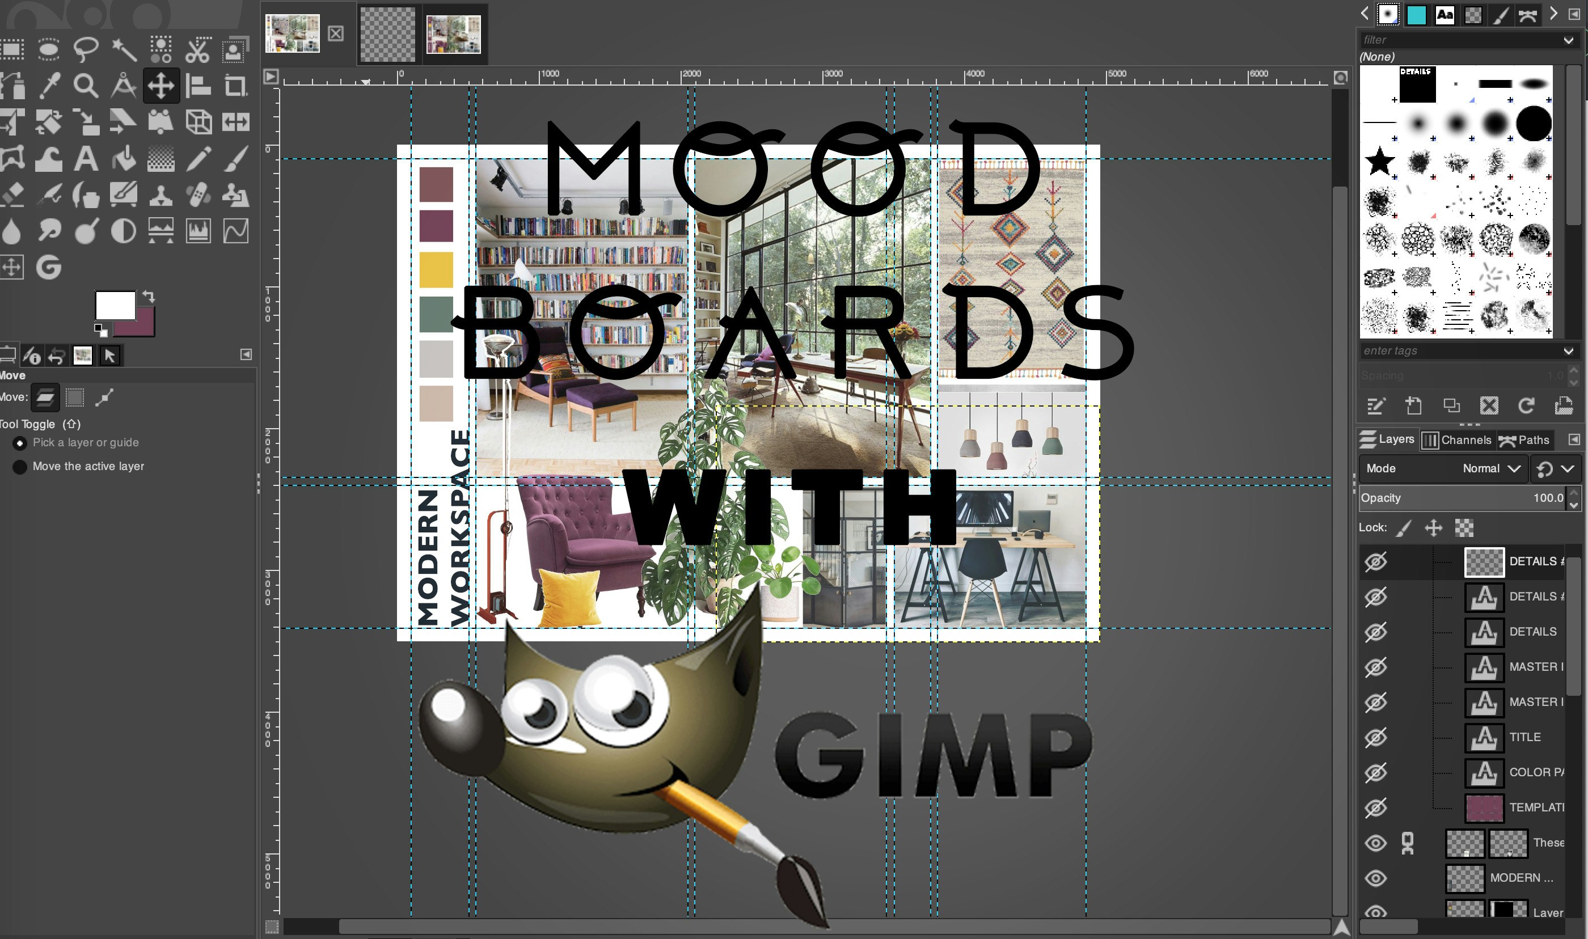Show the hidden TEMPLATE layer
Screen dimensions: 1588x939
[x=1375, y=807]
